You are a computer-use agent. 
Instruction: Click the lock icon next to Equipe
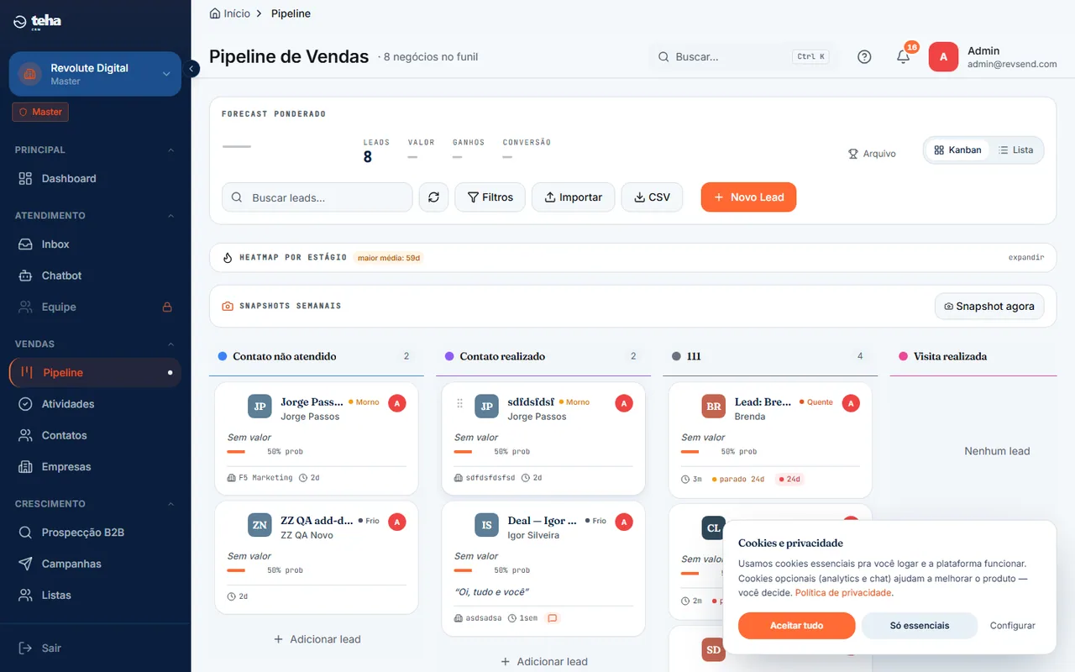click(x=167, y=307)
